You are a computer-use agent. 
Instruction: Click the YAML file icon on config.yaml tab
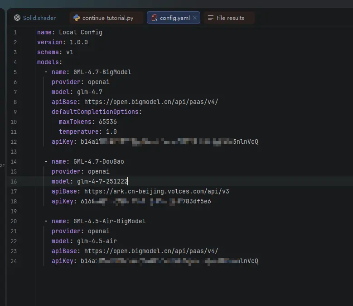click(x=154, y=18)
